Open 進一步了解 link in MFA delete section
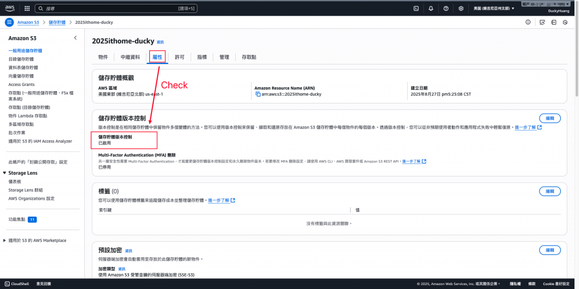This screenshot has height=289, width=579. coord(414,162)
